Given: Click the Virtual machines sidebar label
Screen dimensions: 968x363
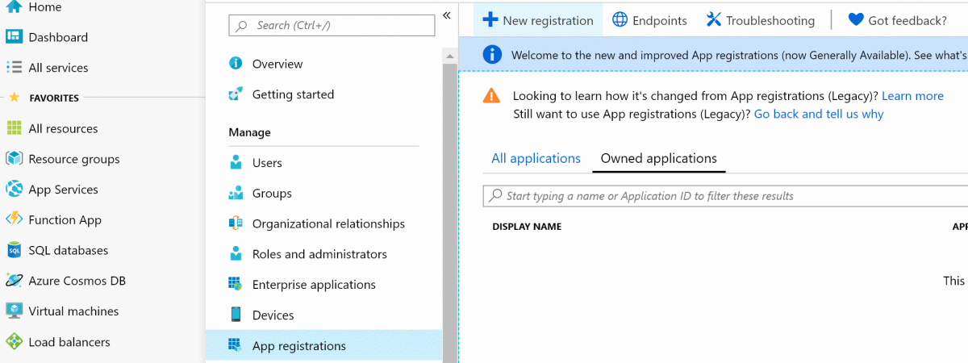Looking at the screenshot, I should click(73, 311).
